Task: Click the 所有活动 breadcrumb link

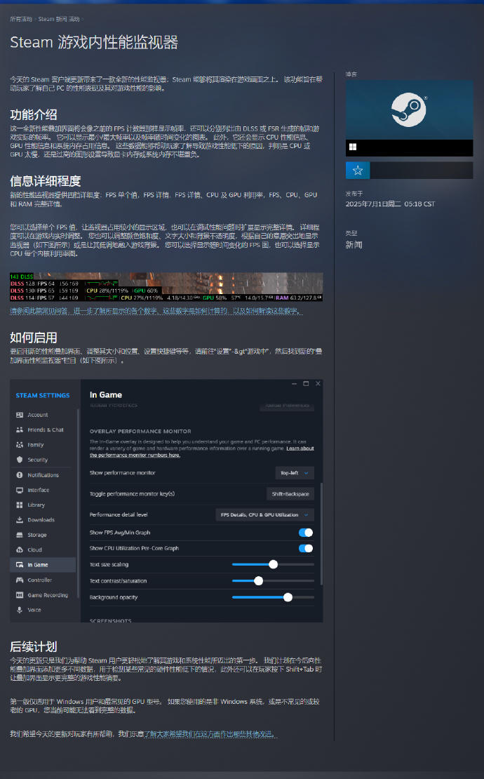Action: coord(21,19)
